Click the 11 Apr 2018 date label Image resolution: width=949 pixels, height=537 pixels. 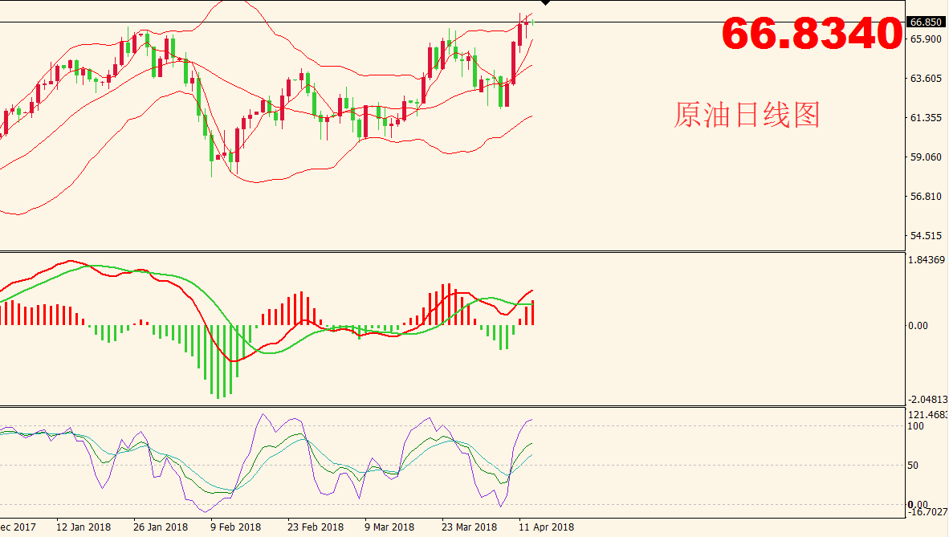[546, 527]
